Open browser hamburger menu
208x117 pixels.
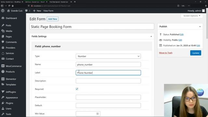pos(206,6)
